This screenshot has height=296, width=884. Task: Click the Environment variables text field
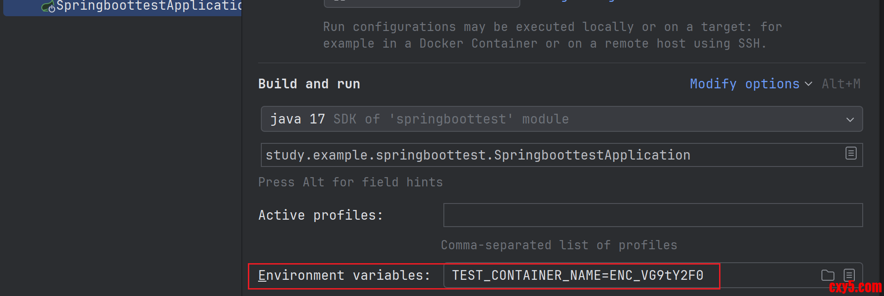point(602,276)
